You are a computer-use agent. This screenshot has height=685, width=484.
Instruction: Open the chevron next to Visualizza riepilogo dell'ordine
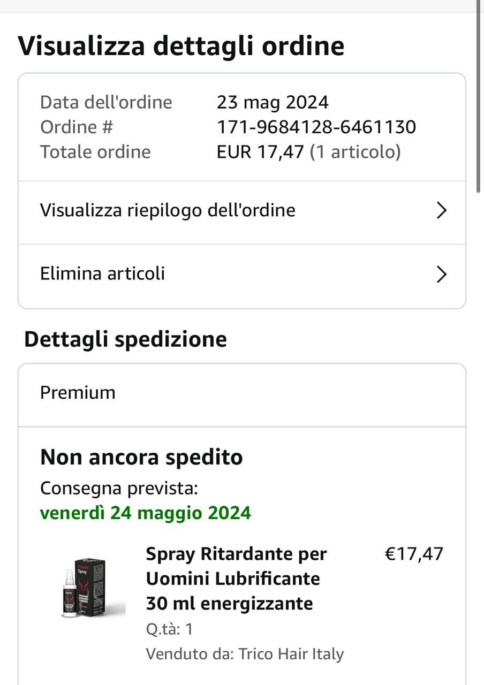[x=441, y=211]
